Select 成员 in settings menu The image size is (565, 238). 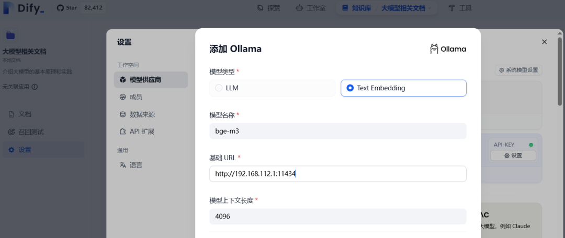151,97
